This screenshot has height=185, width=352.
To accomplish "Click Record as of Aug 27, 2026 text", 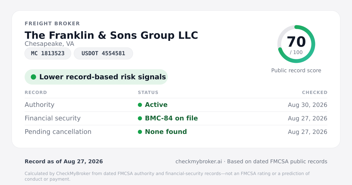I will coord(64,162).
